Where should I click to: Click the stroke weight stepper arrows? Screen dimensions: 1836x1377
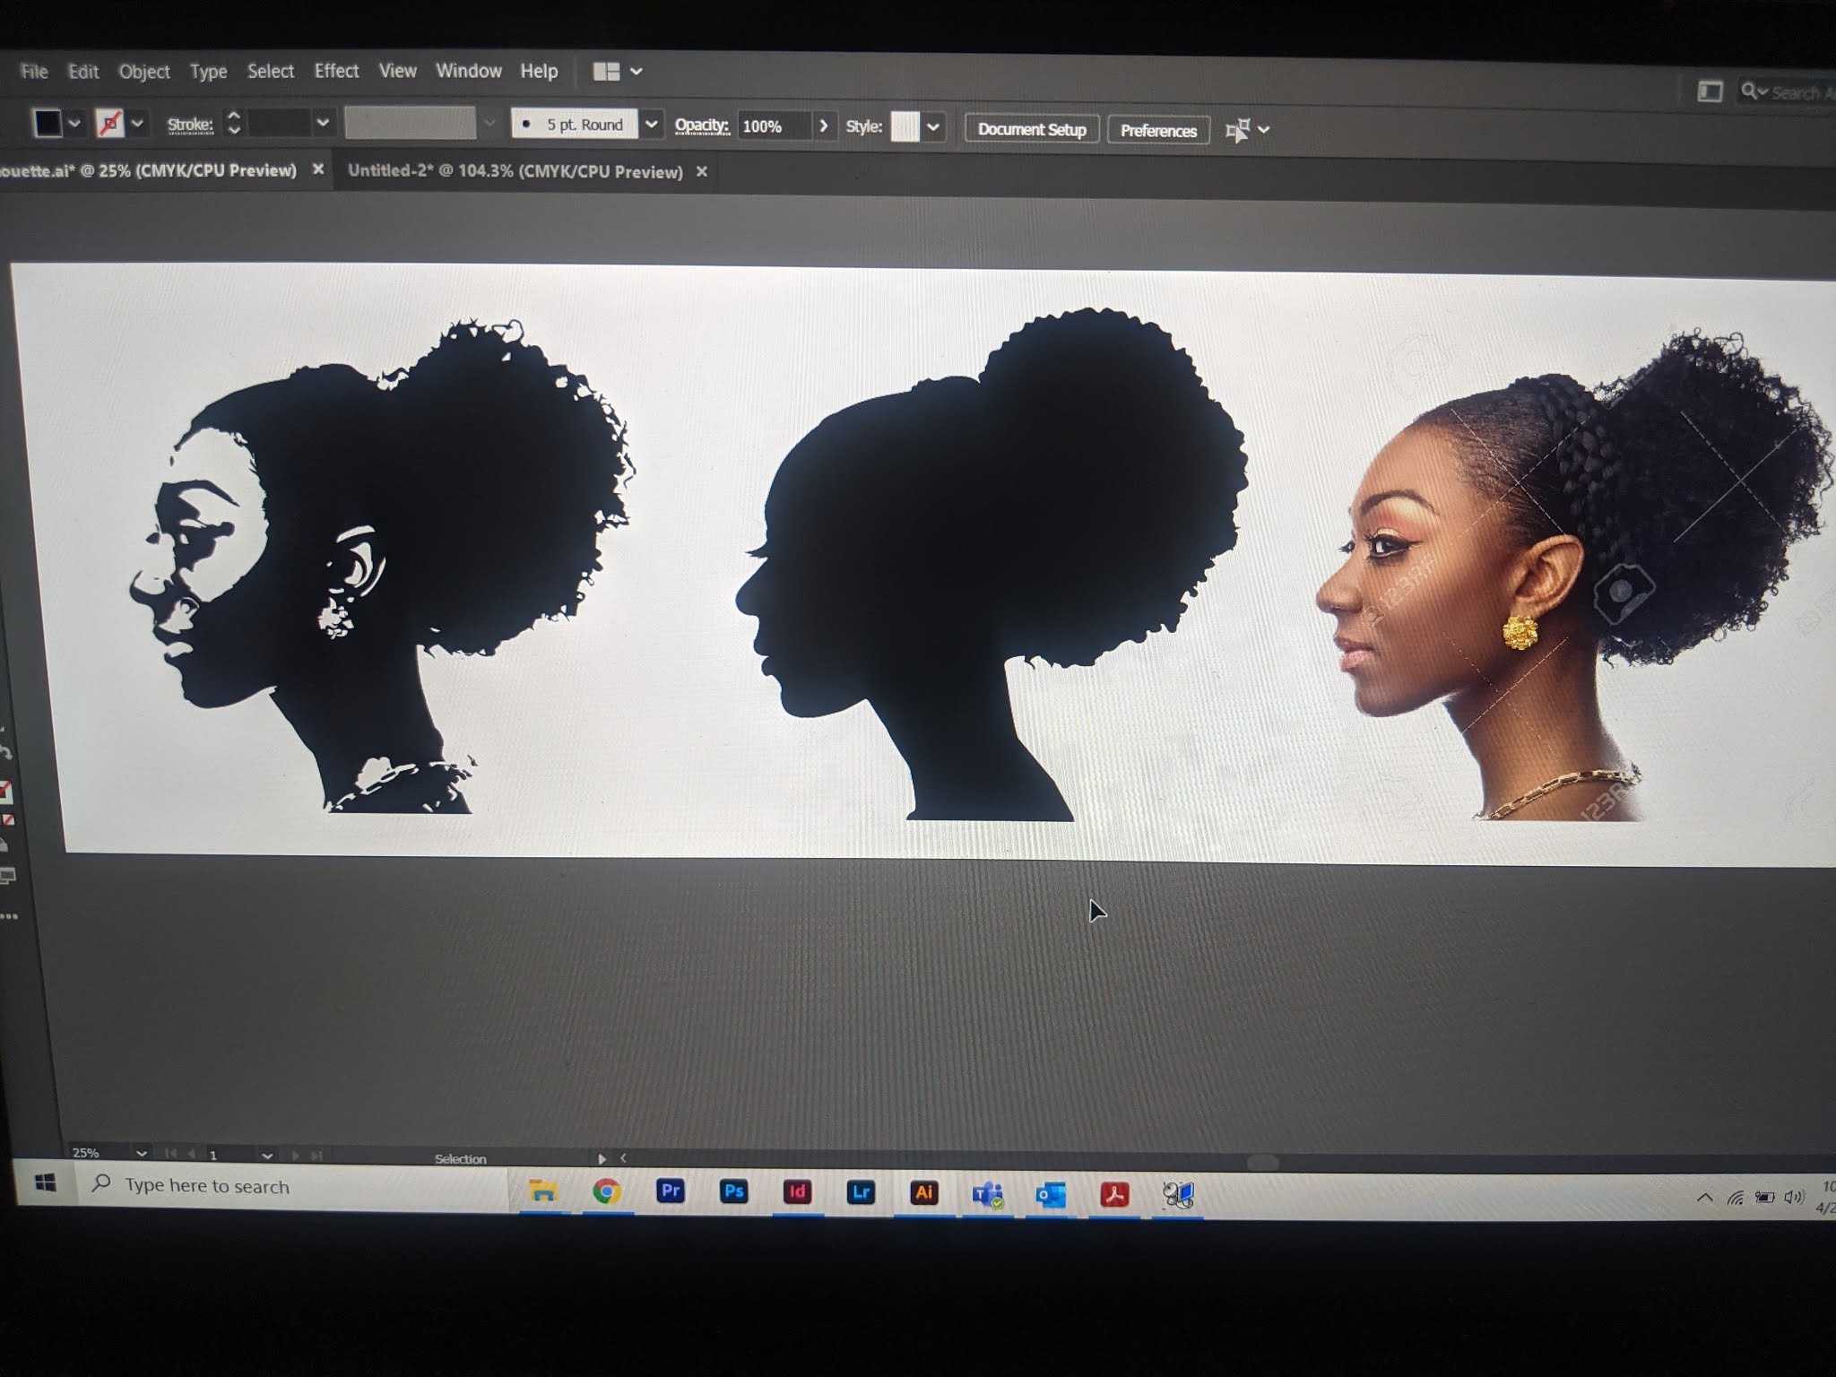(234, 123)
